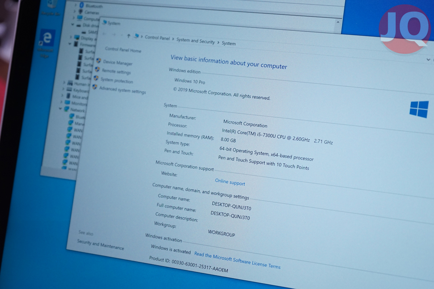This screenshot has width=434, height=289.
Task: Click the installed memory value '8.00 GB'
Action: pyautogui.click(x=228, y=139)
